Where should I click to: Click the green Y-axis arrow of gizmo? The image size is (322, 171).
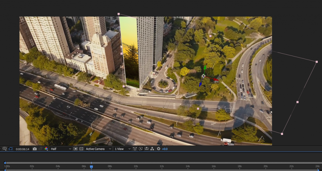[205, 68]
